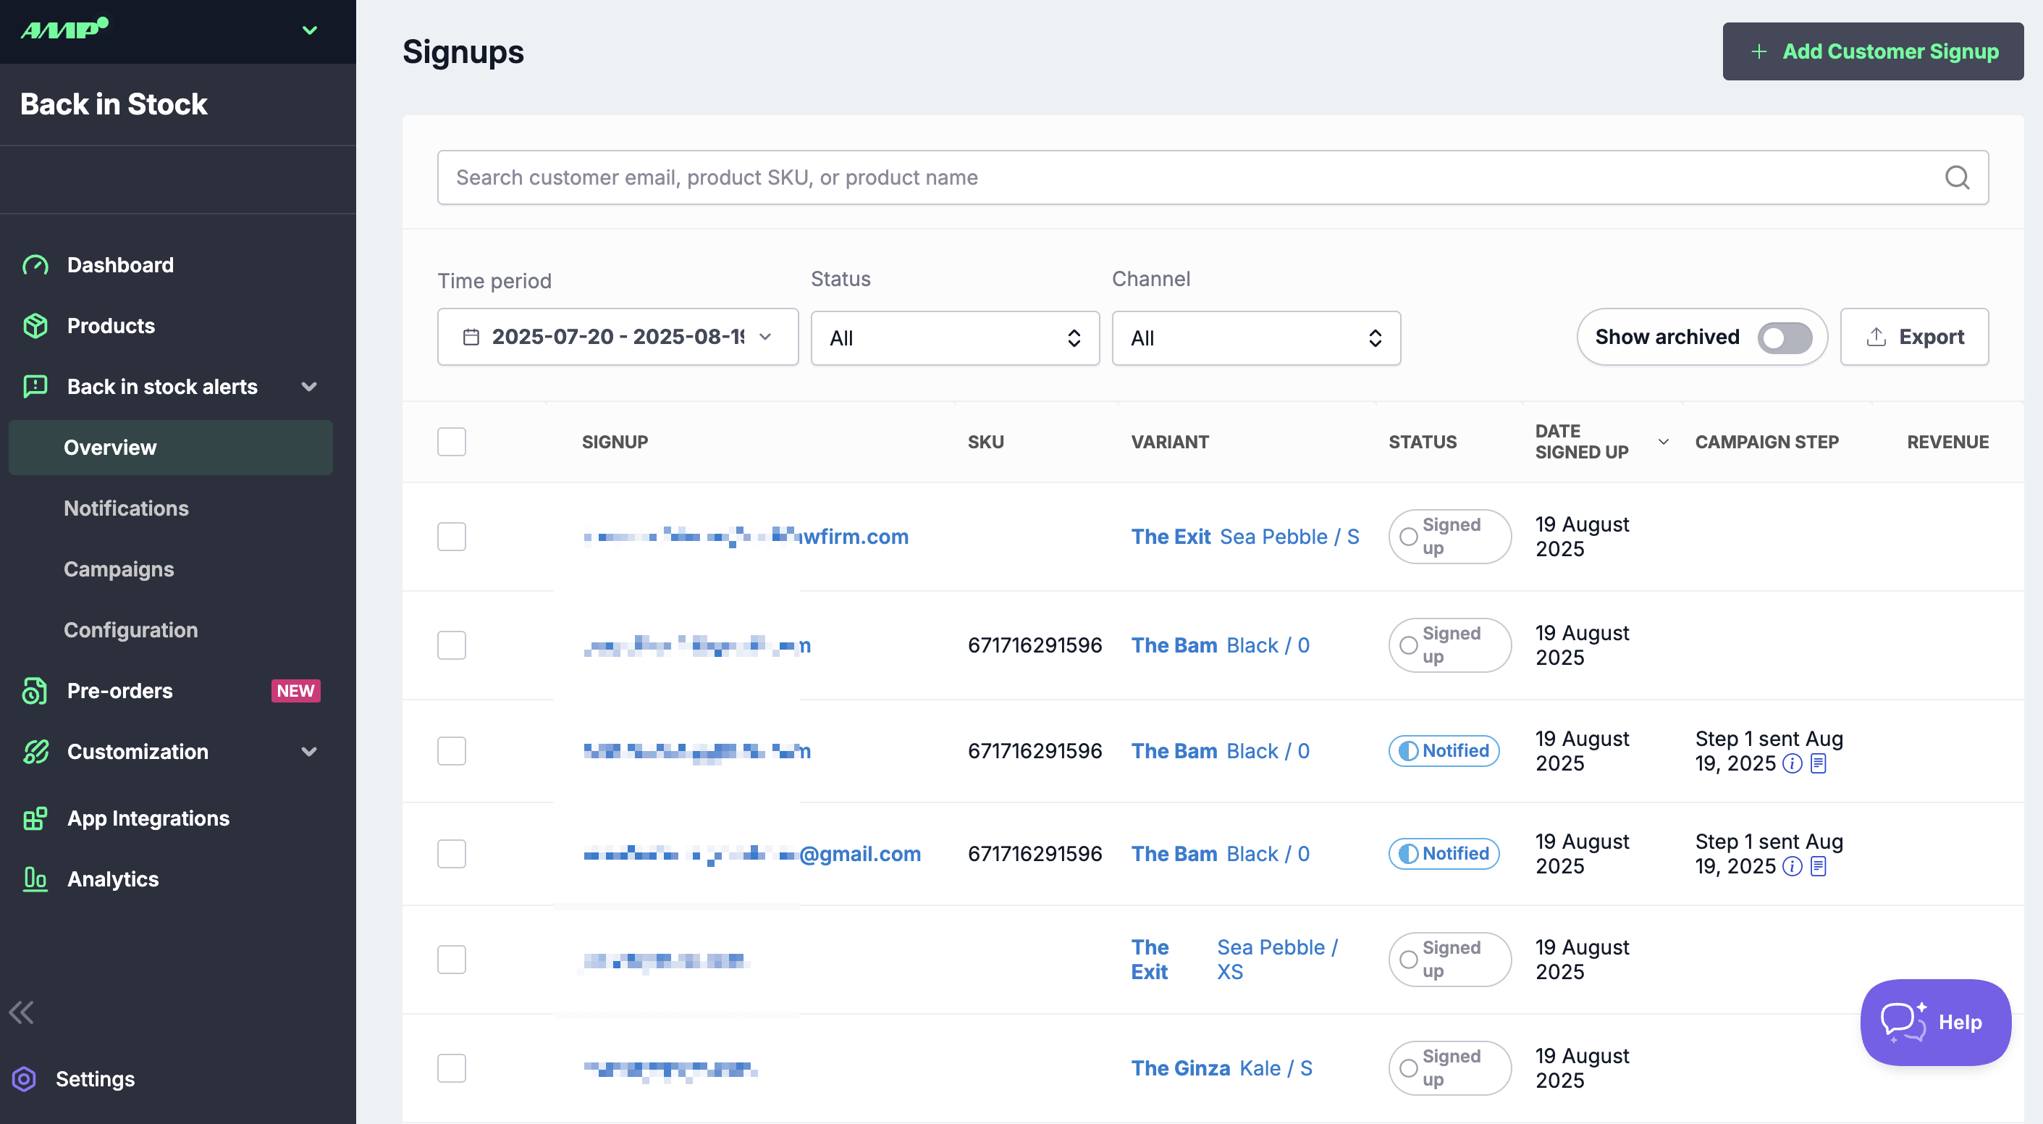Click the upload icon on the Export button

coord(1876,337)
